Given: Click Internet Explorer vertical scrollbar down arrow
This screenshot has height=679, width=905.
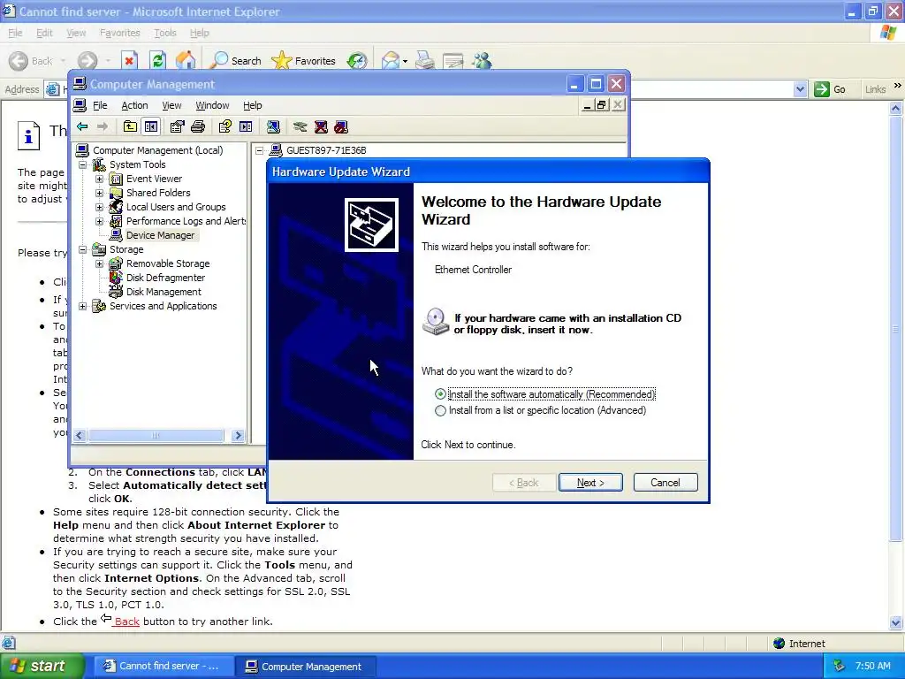Looking at the screenshot, I should click(896, 622).
